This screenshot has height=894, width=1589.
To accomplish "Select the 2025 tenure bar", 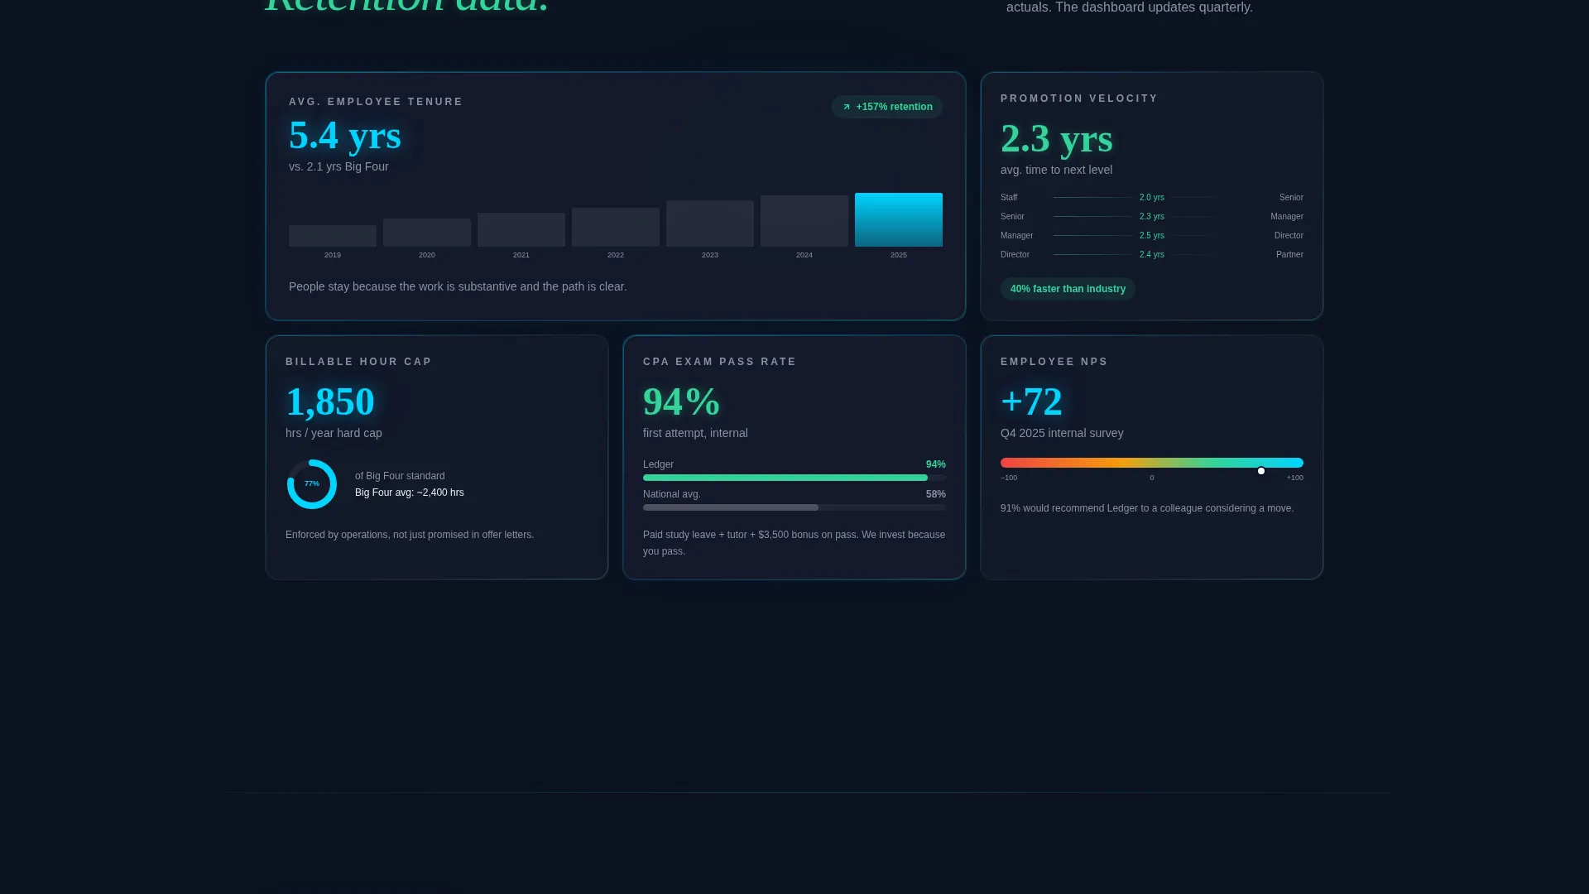I will click(x=899, y=219).
